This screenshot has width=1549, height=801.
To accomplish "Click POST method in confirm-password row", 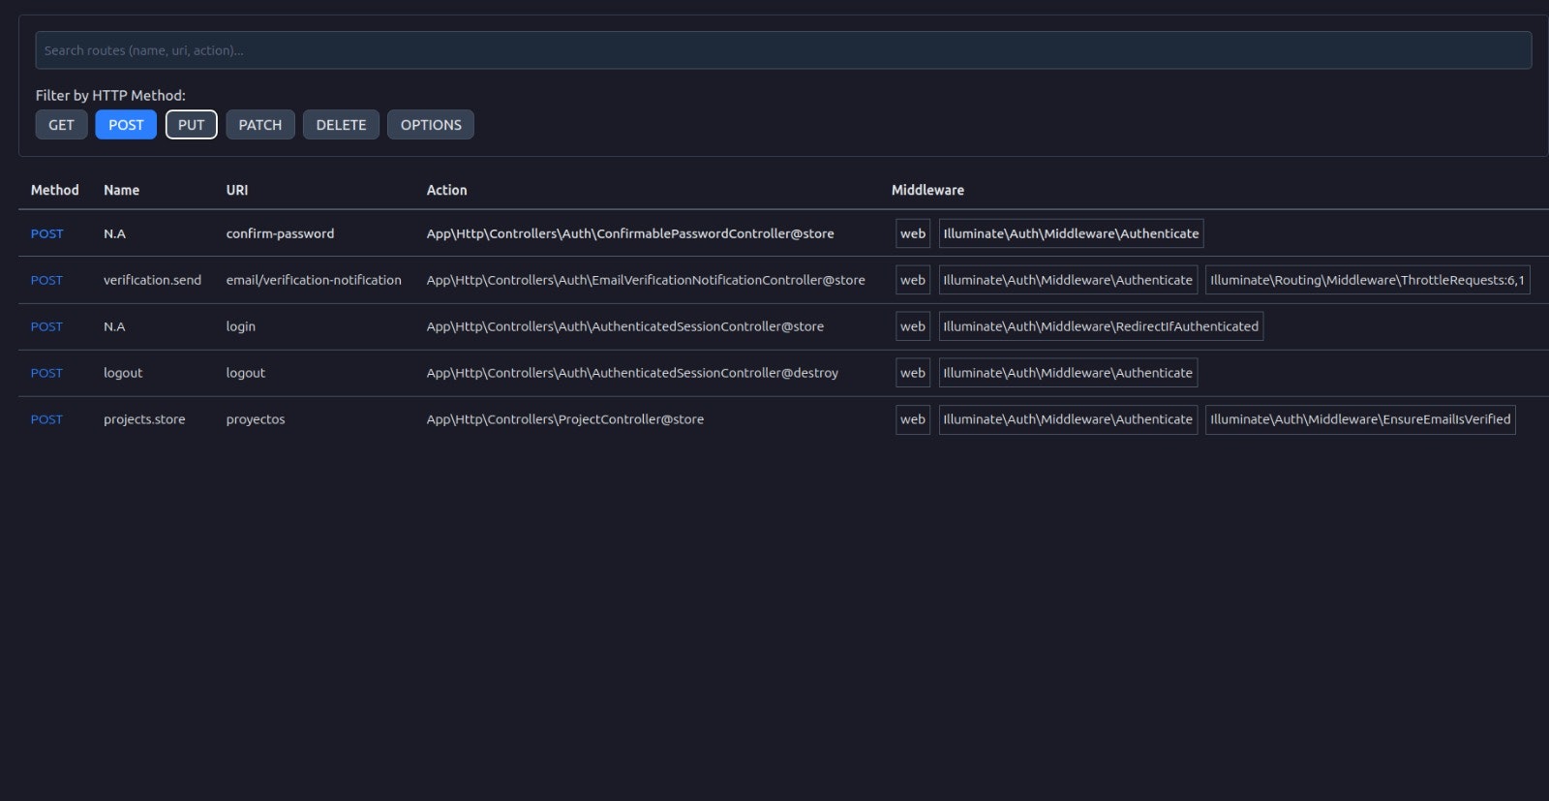I will tap(46, 233).
